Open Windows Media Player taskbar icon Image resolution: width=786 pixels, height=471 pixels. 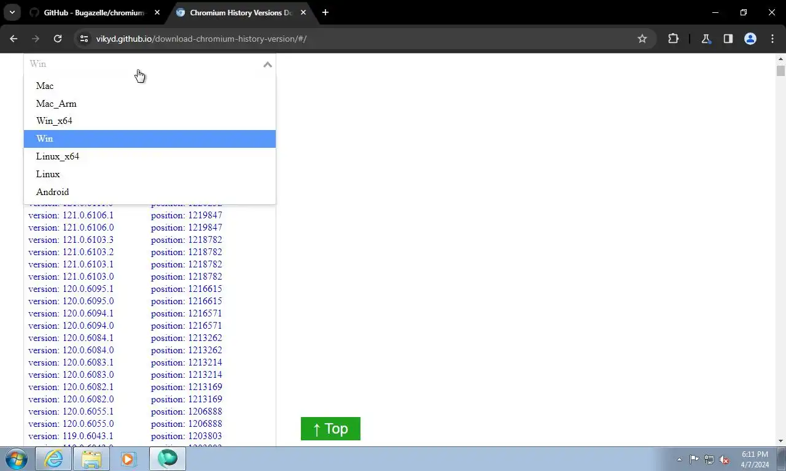[128, 459]
